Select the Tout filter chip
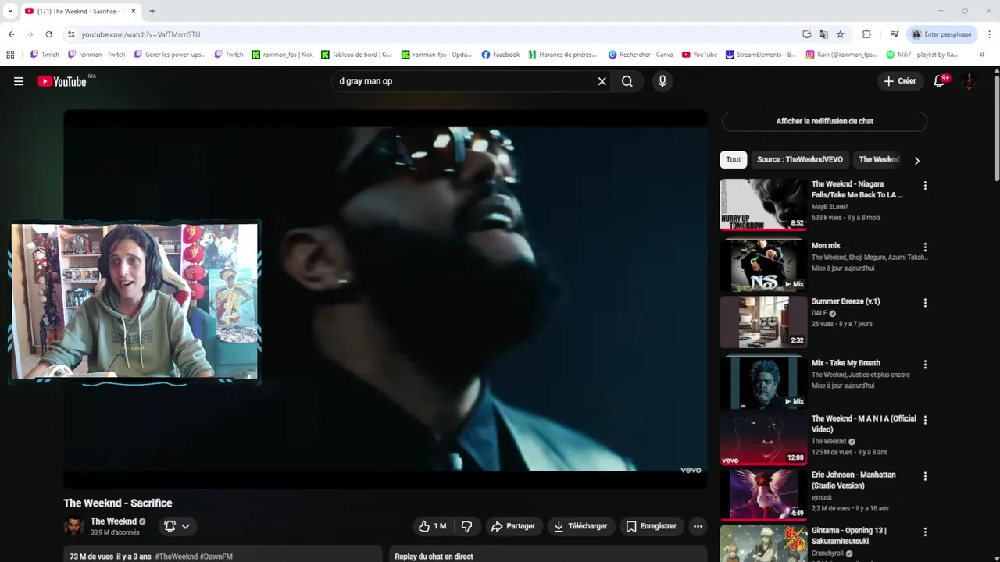This screenshot has width=1000, height=562. (x=734, y=159)
